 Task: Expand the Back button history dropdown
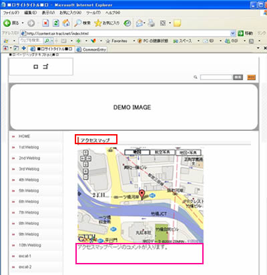click(23, 23)
